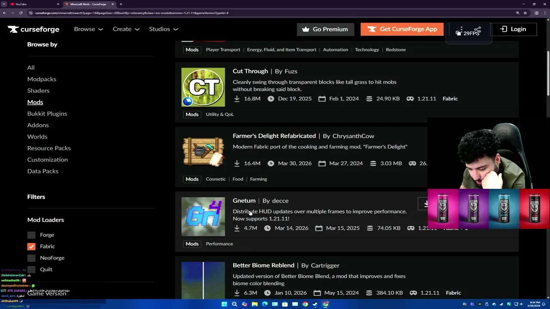The width and height of the screenshot is (550, 309).
Task: Uncheck the Fabric mod loader box
Action: (31, 246)
